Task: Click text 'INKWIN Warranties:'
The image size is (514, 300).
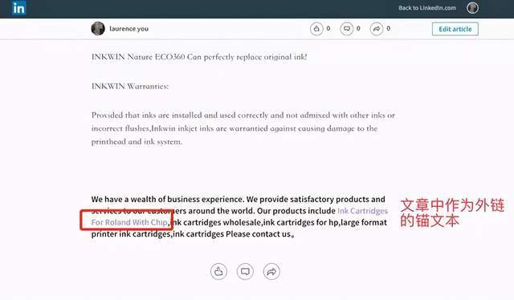Action: point(130,86)
